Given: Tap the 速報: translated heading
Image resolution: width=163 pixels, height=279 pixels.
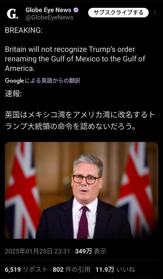Looking at the screenshot, I should click(13, 94).
